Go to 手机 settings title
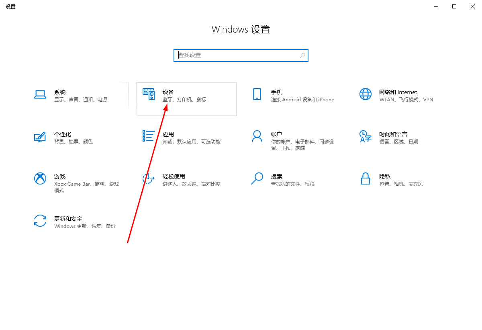 click(277, 92)
